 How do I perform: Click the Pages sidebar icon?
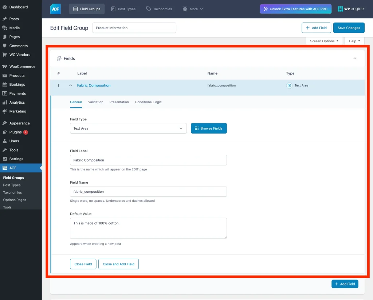[5, 37]
